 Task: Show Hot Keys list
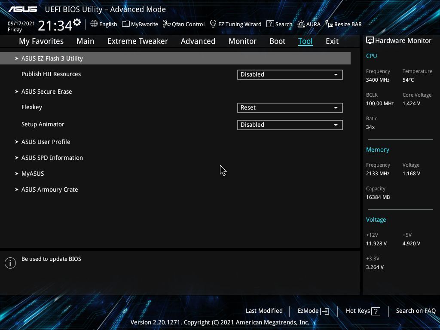click(x=363, y=311)
